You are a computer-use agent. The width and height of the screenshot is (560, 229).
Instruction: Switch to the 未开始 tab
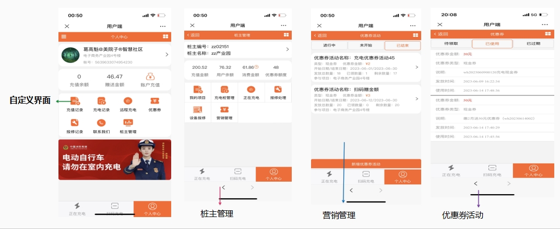pyautogui.click(x=365, y=46)
